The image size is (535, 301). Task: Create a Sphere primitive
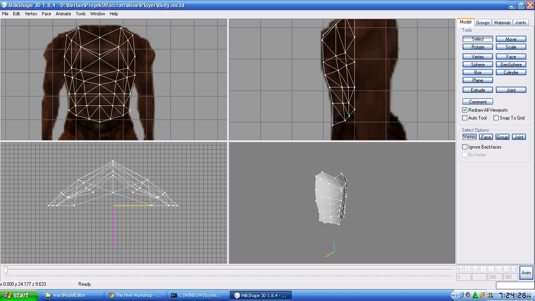pyautogui.click(x=477, y=65)
